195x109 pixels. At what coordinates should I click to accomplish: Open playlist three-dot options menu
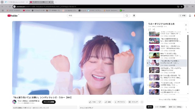click(186, 29)
